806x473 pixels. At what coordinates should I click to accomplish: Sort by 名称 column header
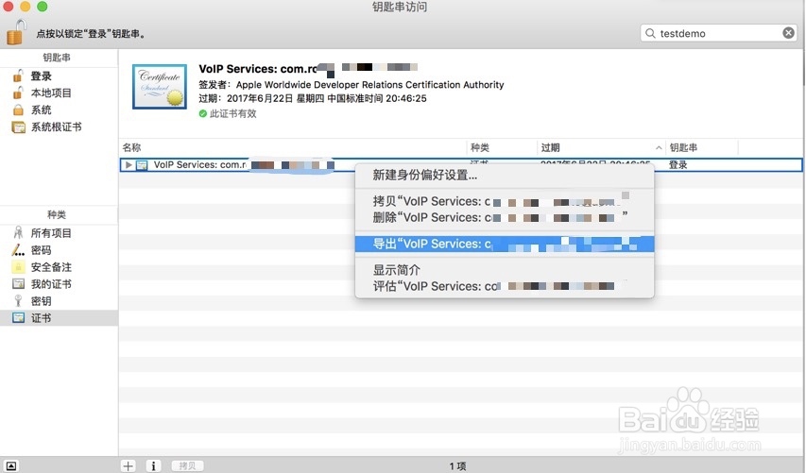pos(292,148)
